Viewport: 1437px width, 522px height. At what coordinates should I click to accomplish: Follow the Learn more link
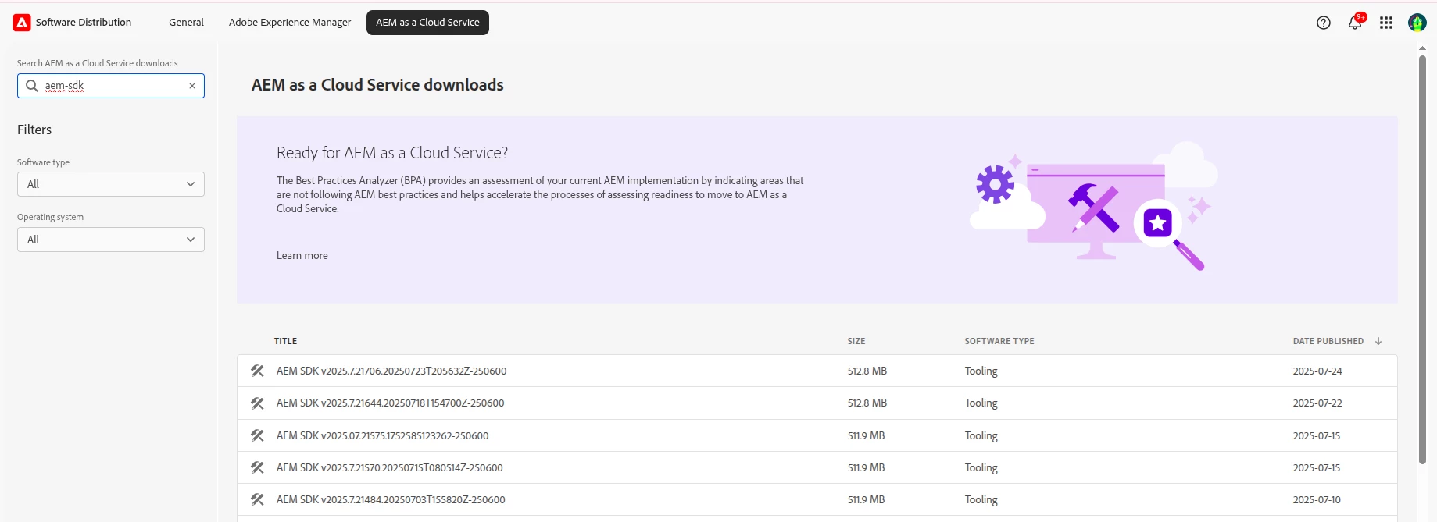302,256
